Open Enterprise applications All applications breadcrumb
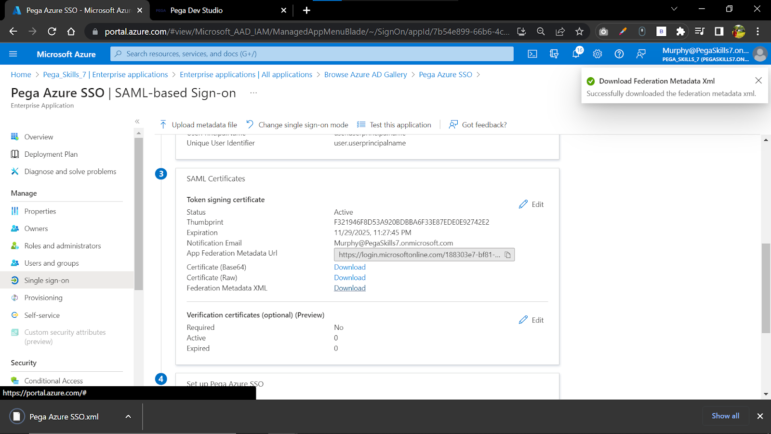The height and width of the screenshot is (434, 771). click(x=246, y=75)
